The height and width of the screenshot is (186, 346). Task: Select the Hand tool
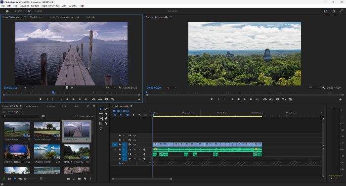tap(106, 124)
